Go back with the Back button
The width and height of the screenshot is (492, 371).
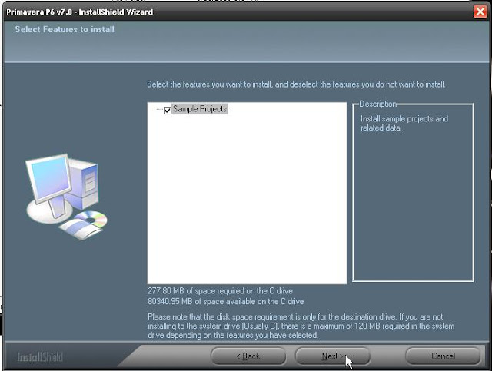coord(248,356)
